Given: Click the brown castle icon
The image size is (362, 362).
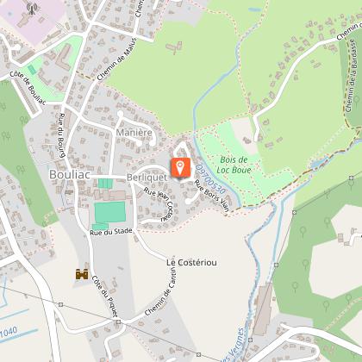Looking at the screenshot, I should click(x=82, y=274).
